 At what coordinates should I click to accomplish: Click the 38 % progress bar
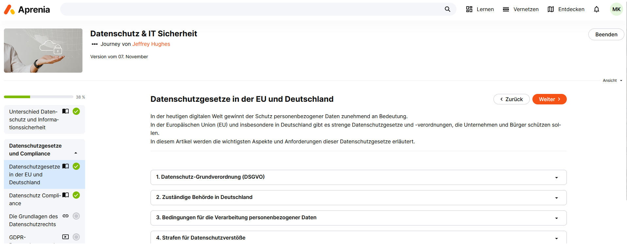point(39,97)
